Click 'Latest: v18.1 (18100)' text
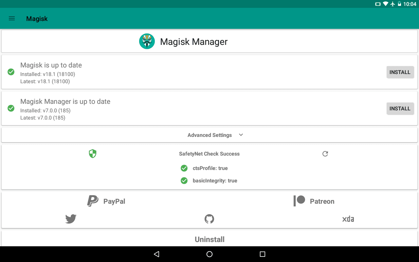The height and width of the screenshot is (262, 419). [45, 82]
